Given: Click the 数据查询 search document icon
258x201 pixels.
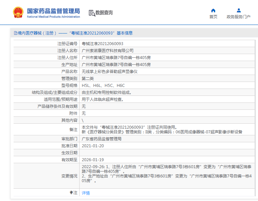Looking at the screenshot, I should (x=92, y=13).
